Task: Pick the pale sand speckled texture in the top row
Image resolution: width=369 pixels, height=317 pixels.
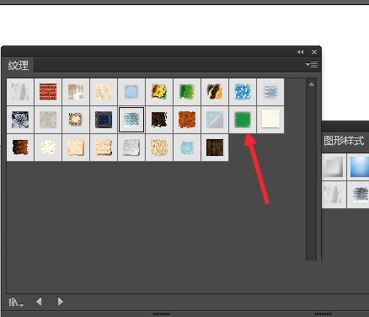Action: (x=104, y=92)
